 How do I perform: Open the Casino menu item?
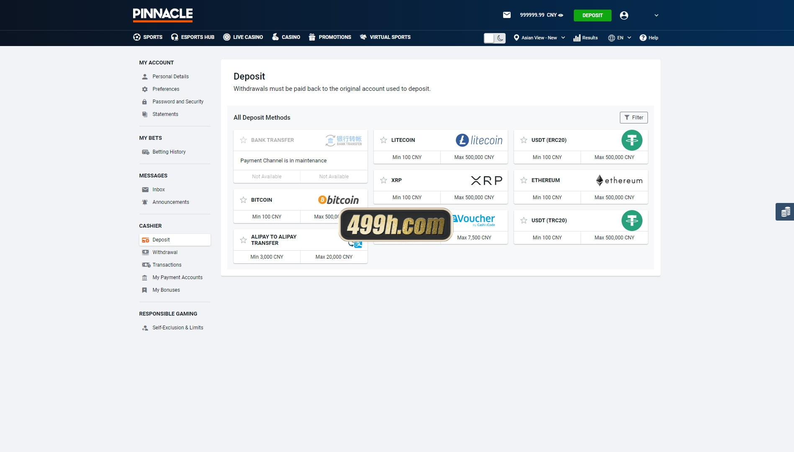[x=286, y=37]
